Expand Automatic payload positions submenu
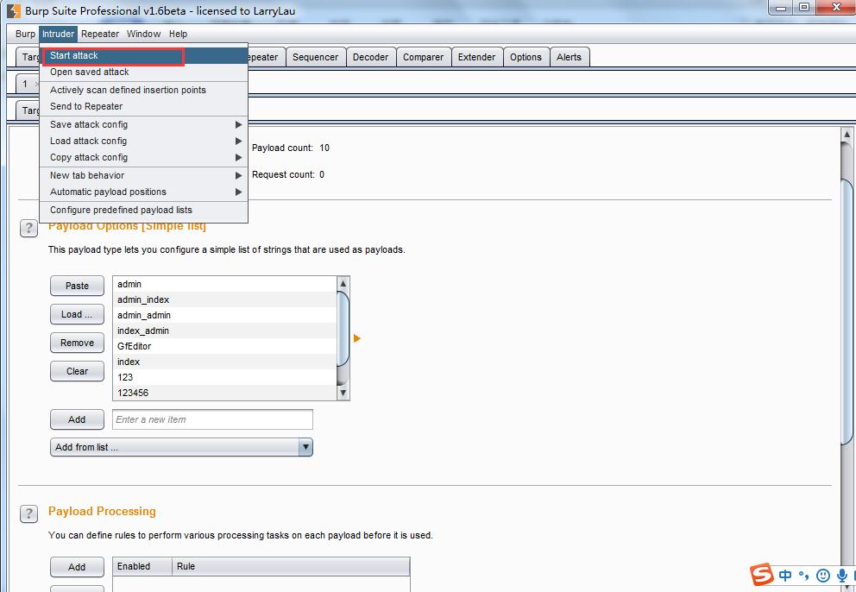 (x=143, y=192)
